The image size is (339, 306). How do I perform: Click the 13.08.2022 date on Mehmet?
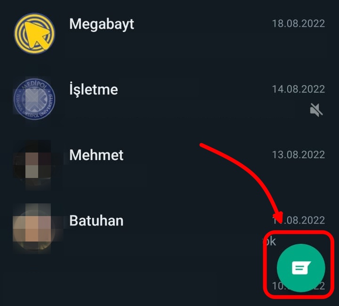click(299, 155)
